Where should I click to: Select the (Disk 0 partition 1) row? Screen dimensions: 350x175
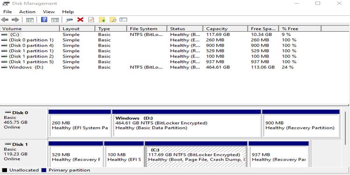pos(161,40)
